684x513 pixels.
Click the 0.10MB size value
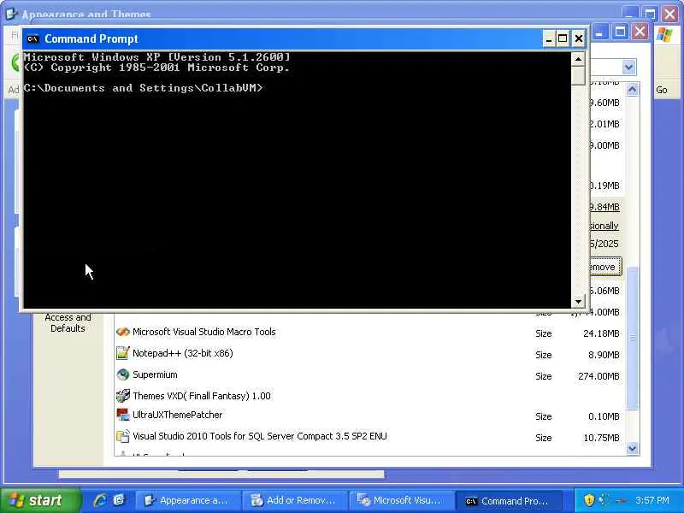[x=604, y=416]
